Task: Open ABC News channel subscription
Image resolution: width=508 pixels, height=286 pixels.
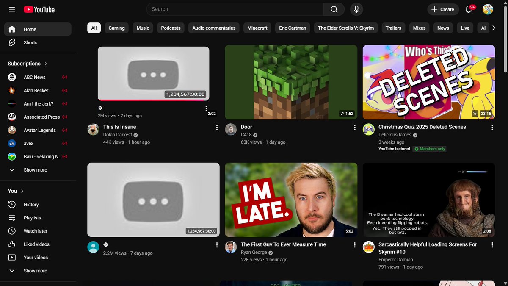Action: (38, 77)
